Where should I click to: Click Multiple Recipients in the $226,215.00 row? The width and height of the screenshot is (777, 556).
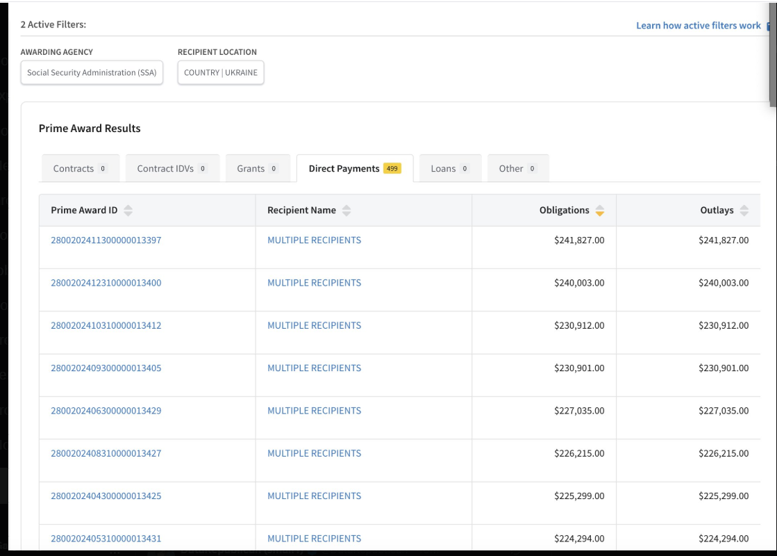(x=314, y=453)
